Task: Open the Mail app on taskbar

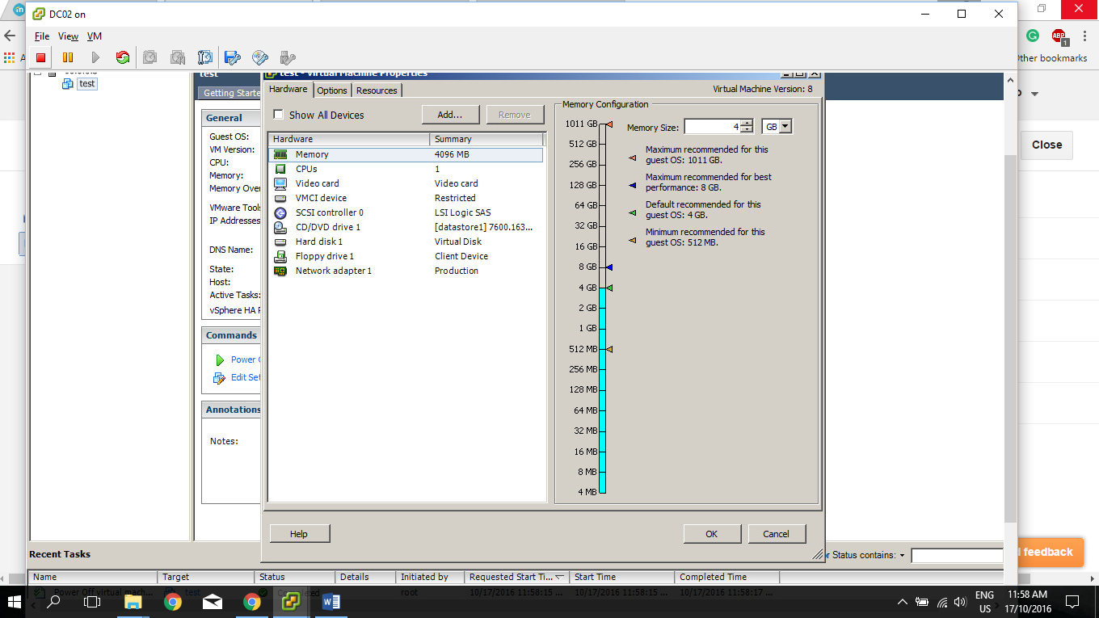Action: point(213,602)
